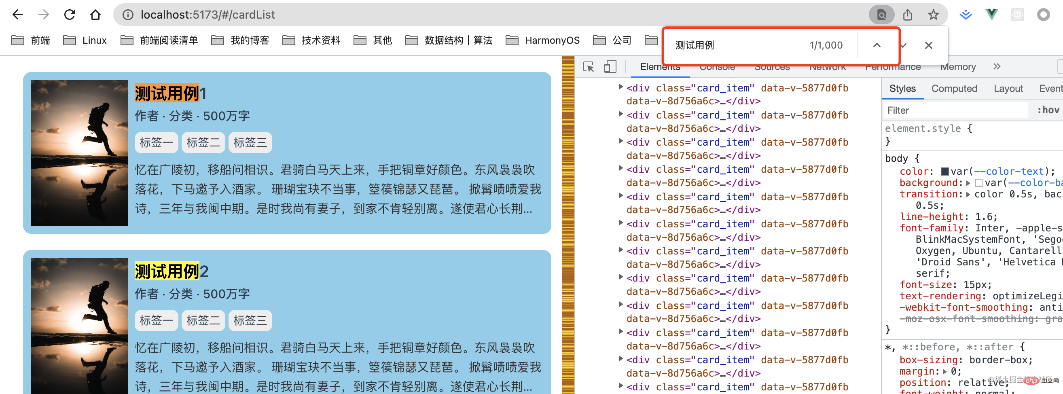Screen dimensions: 1063x394
Task: Bookmark this page with star icon
Action: click(933, 15)
